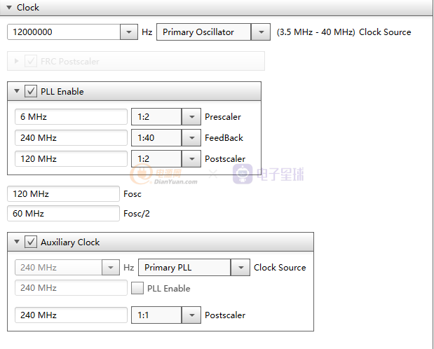Image resolution: width=434 pixels, height=349 pixels.
Task: Collapse the Auxiliary Clock section triangle
Action: tap(17, 242)
